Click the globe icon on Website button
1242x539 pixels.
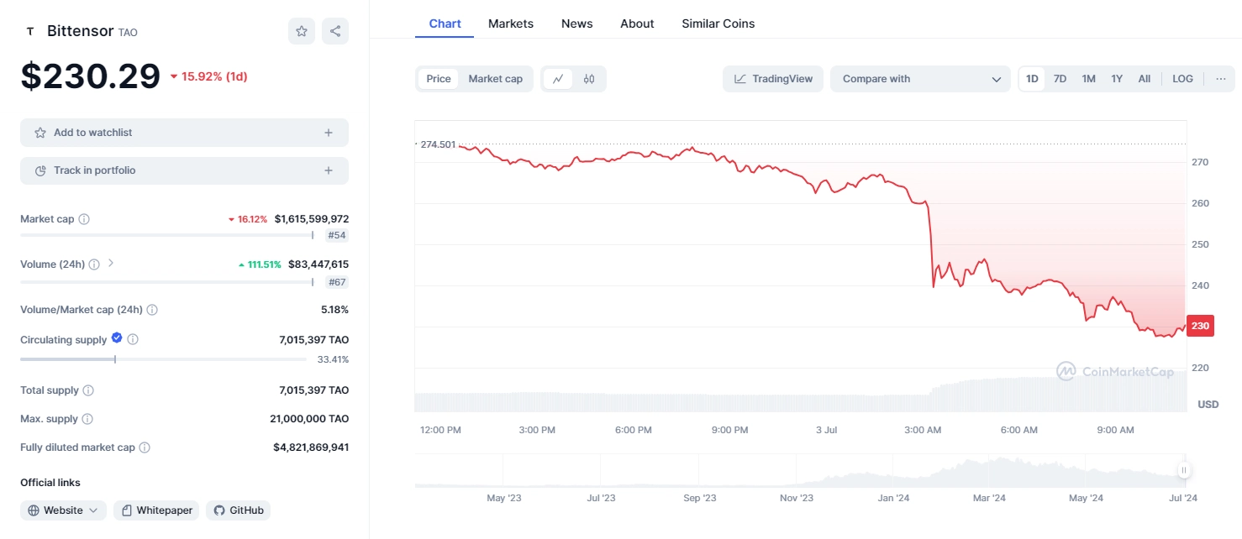click(34, 510)
